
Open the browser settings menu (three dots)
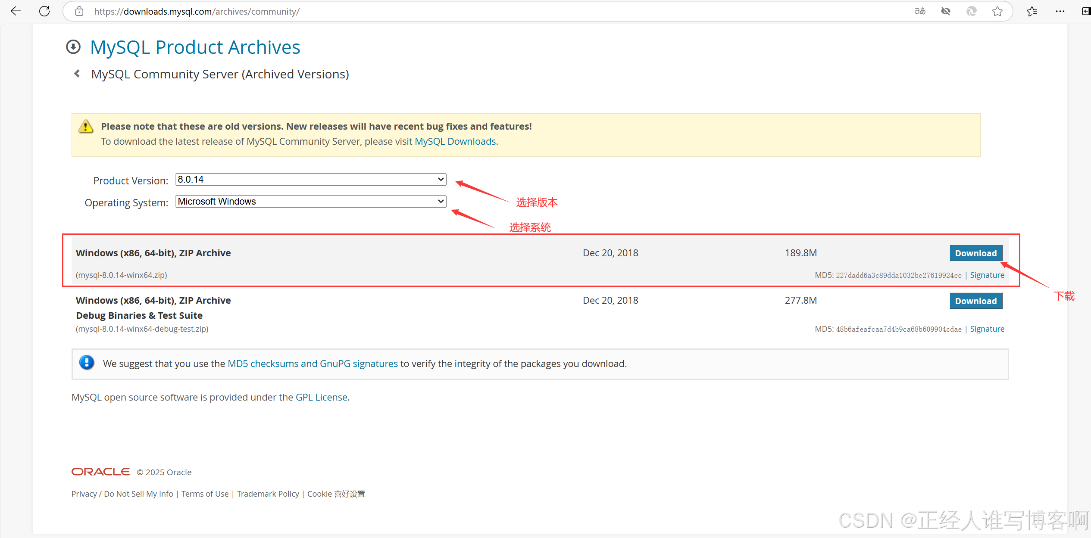1060,11
